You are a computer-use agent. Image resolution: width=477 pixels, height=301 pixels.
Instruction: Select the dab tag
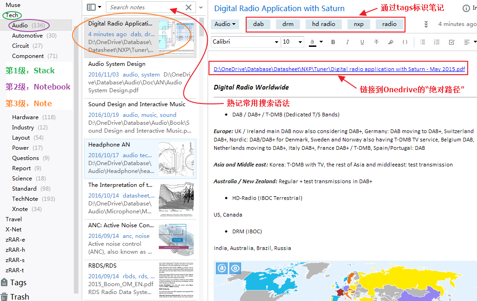258,24
